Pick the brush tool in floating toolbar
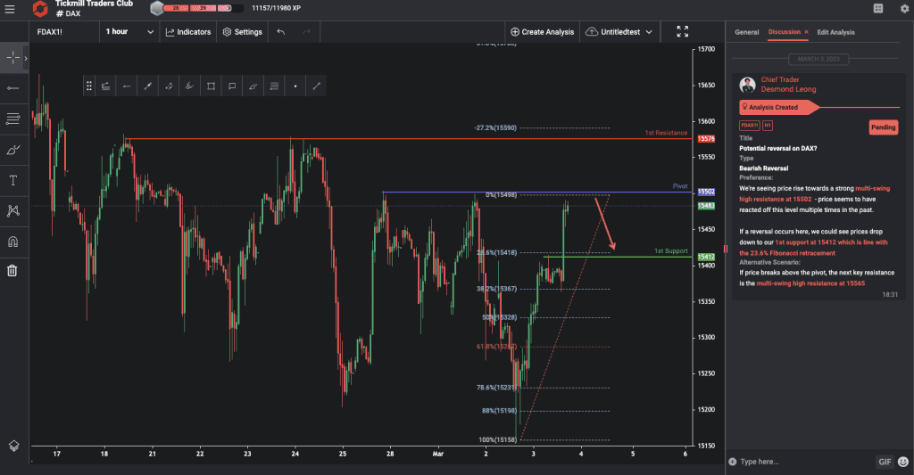Screen dimensions: 914x475 click(253, 86)
